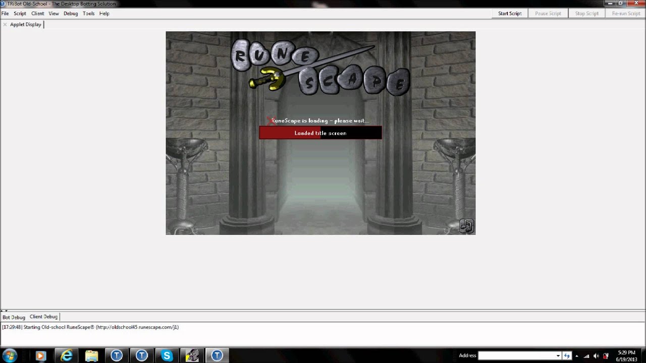Click the RuneScape logo in the applet
This screenshot has width=646, height=363.
tap(321, 69)
